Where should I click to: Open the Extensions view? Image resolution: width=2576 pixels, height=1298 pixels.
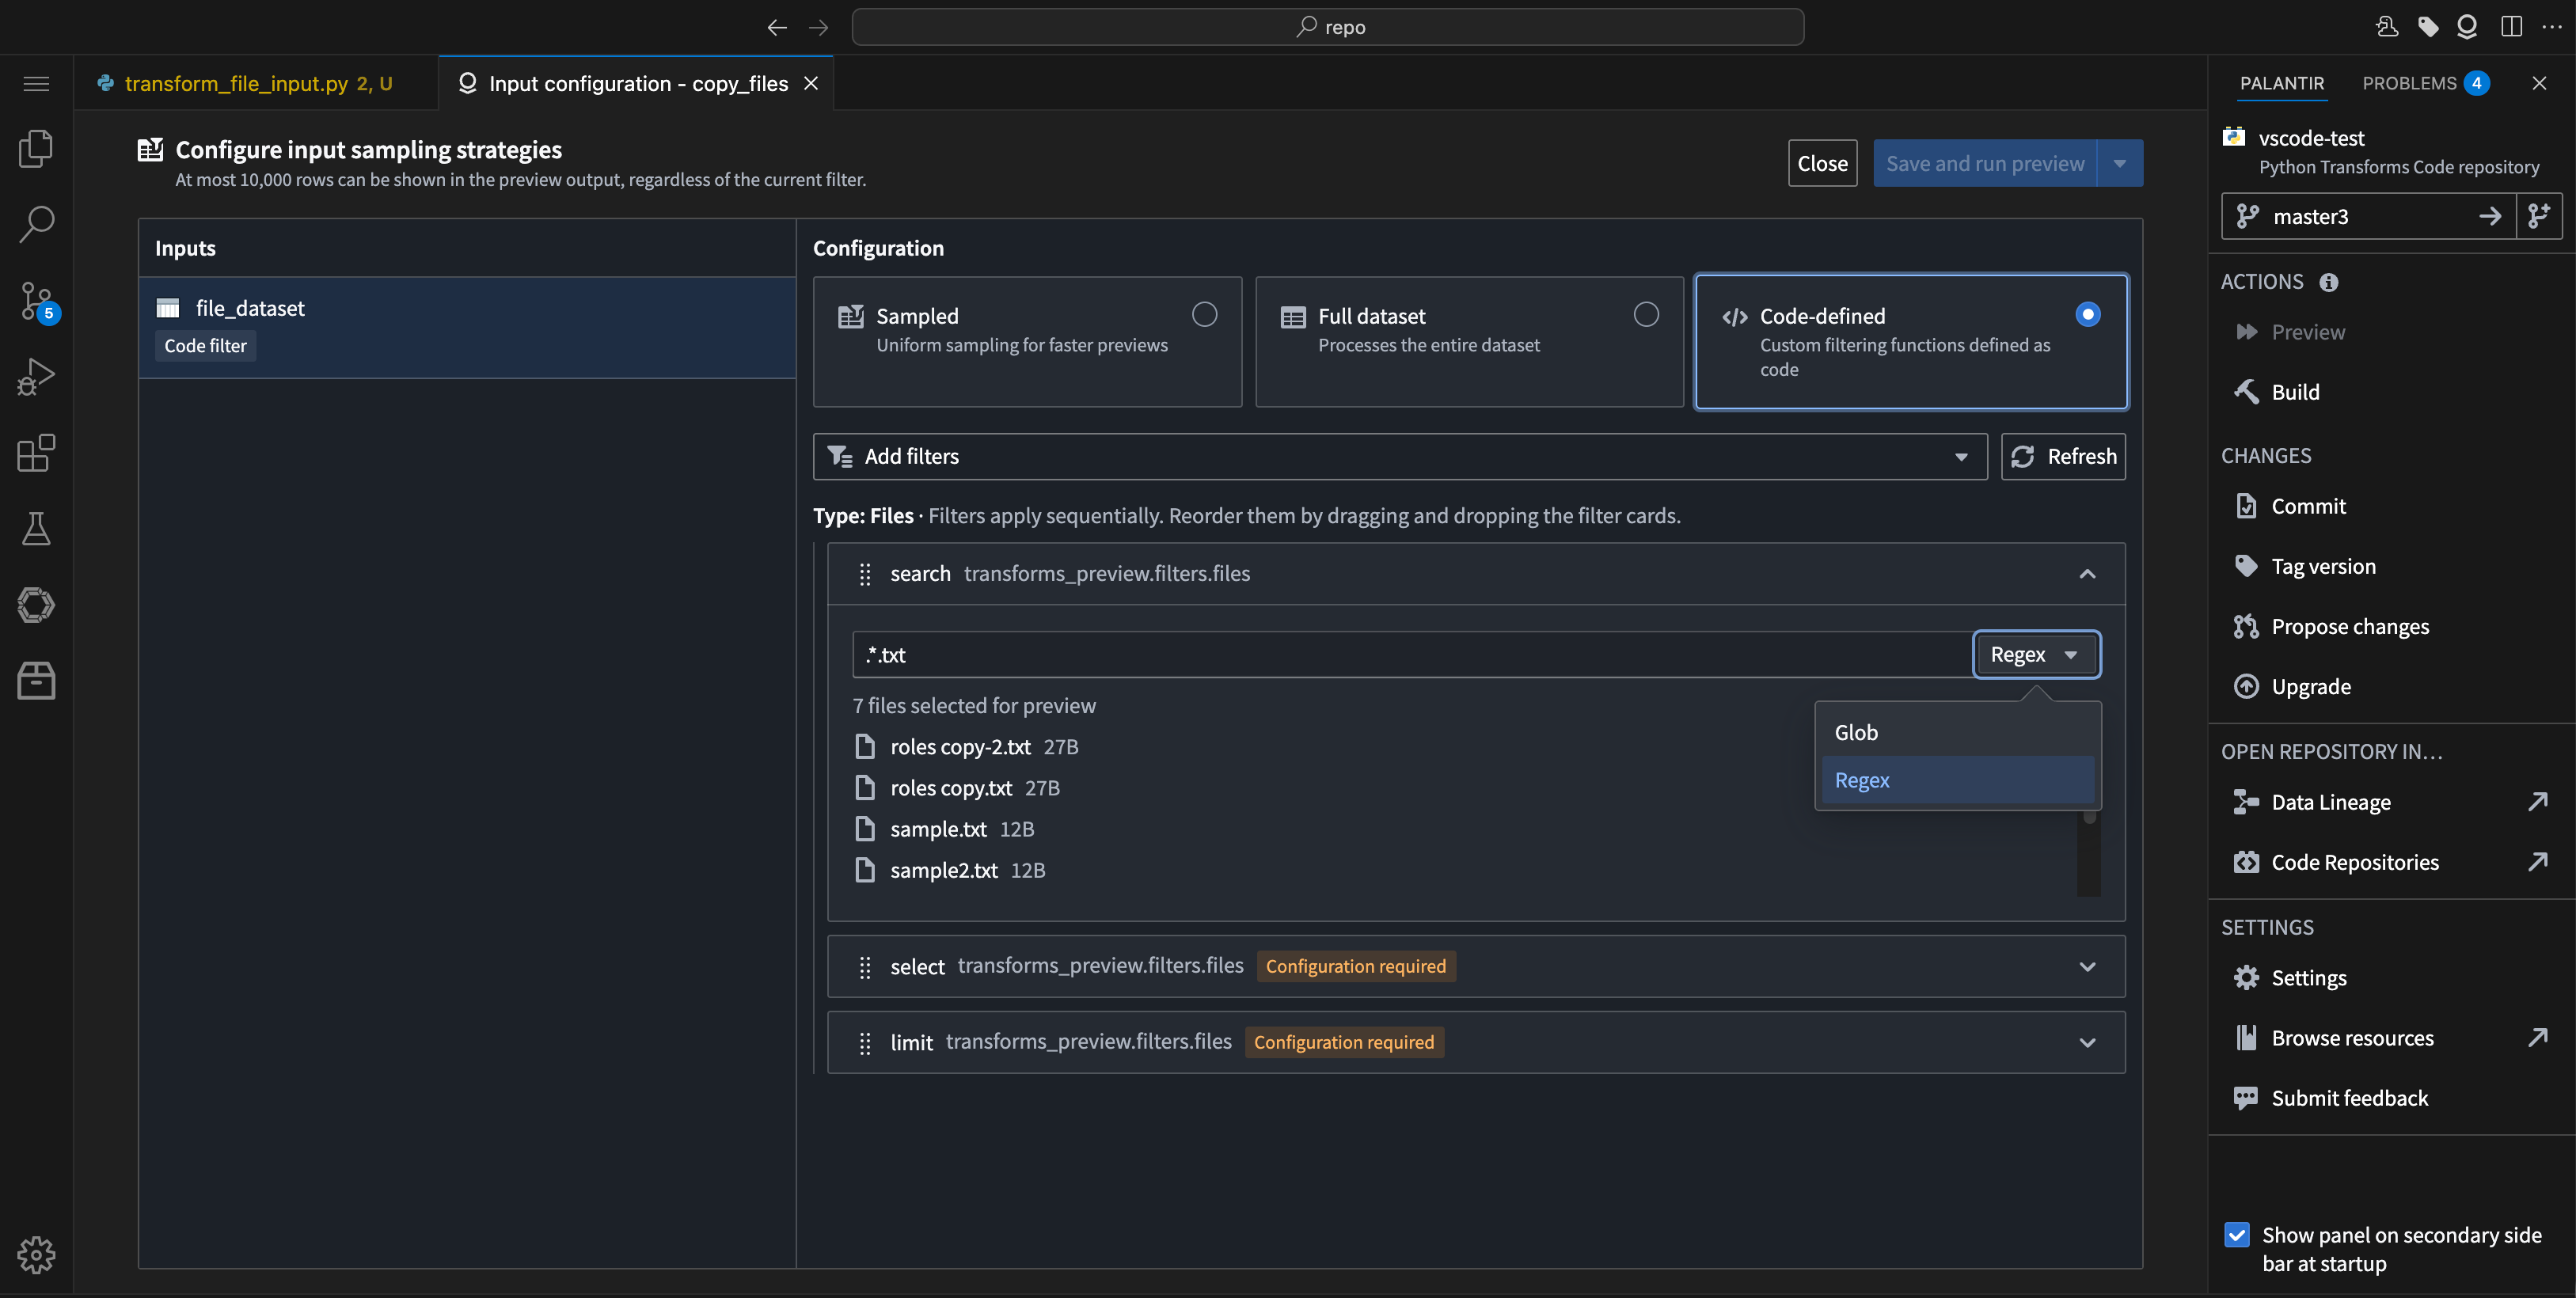[36, 453]
